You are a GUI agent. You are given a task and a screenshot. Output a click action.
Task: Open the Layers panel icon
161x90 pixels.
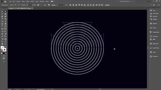151,52
